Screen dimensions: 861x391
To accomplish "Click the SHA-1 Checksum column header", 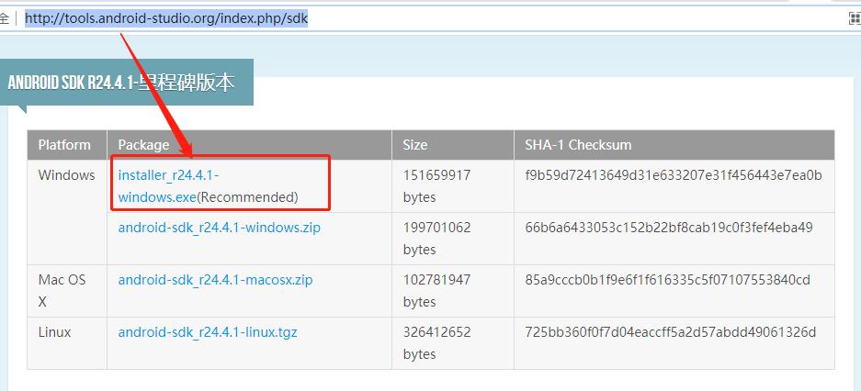I will [578, 145].
